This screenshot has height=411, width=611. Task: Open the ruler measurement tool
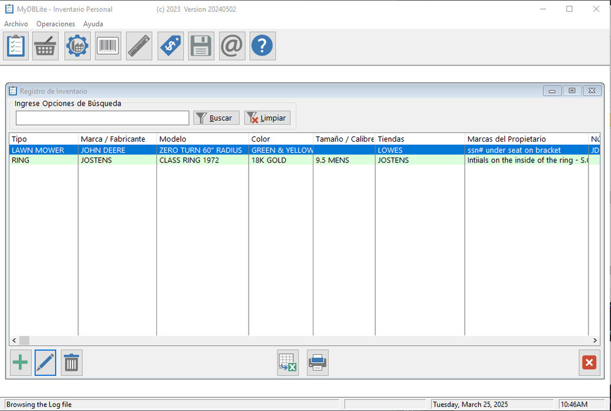[139, 46]
